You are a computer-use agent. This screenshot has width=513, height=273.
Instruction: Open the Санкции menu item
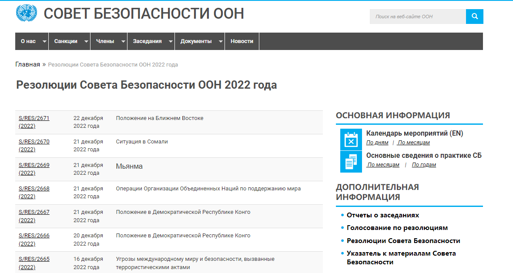(66, 41)
